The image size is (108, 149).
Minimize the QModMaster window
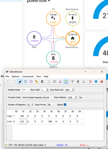86,72
